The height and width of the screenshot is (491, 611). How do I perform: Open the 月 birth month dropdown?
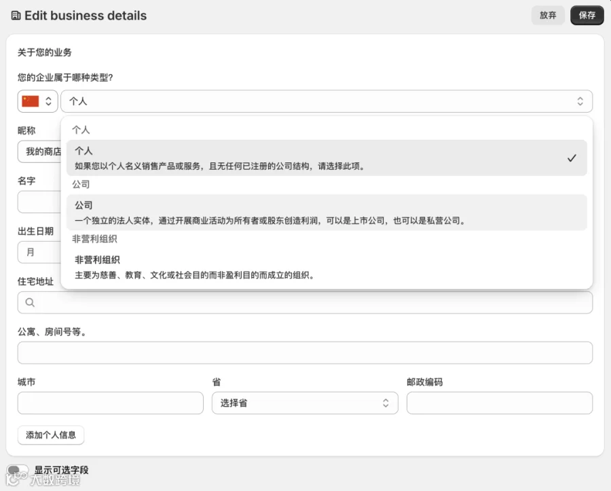[x=39, y=252]
